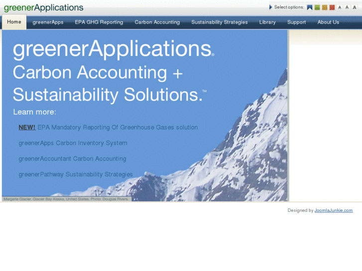Go to the Support menu item
Viewport: 362px width, 271px height.
(x=296, y=22)
